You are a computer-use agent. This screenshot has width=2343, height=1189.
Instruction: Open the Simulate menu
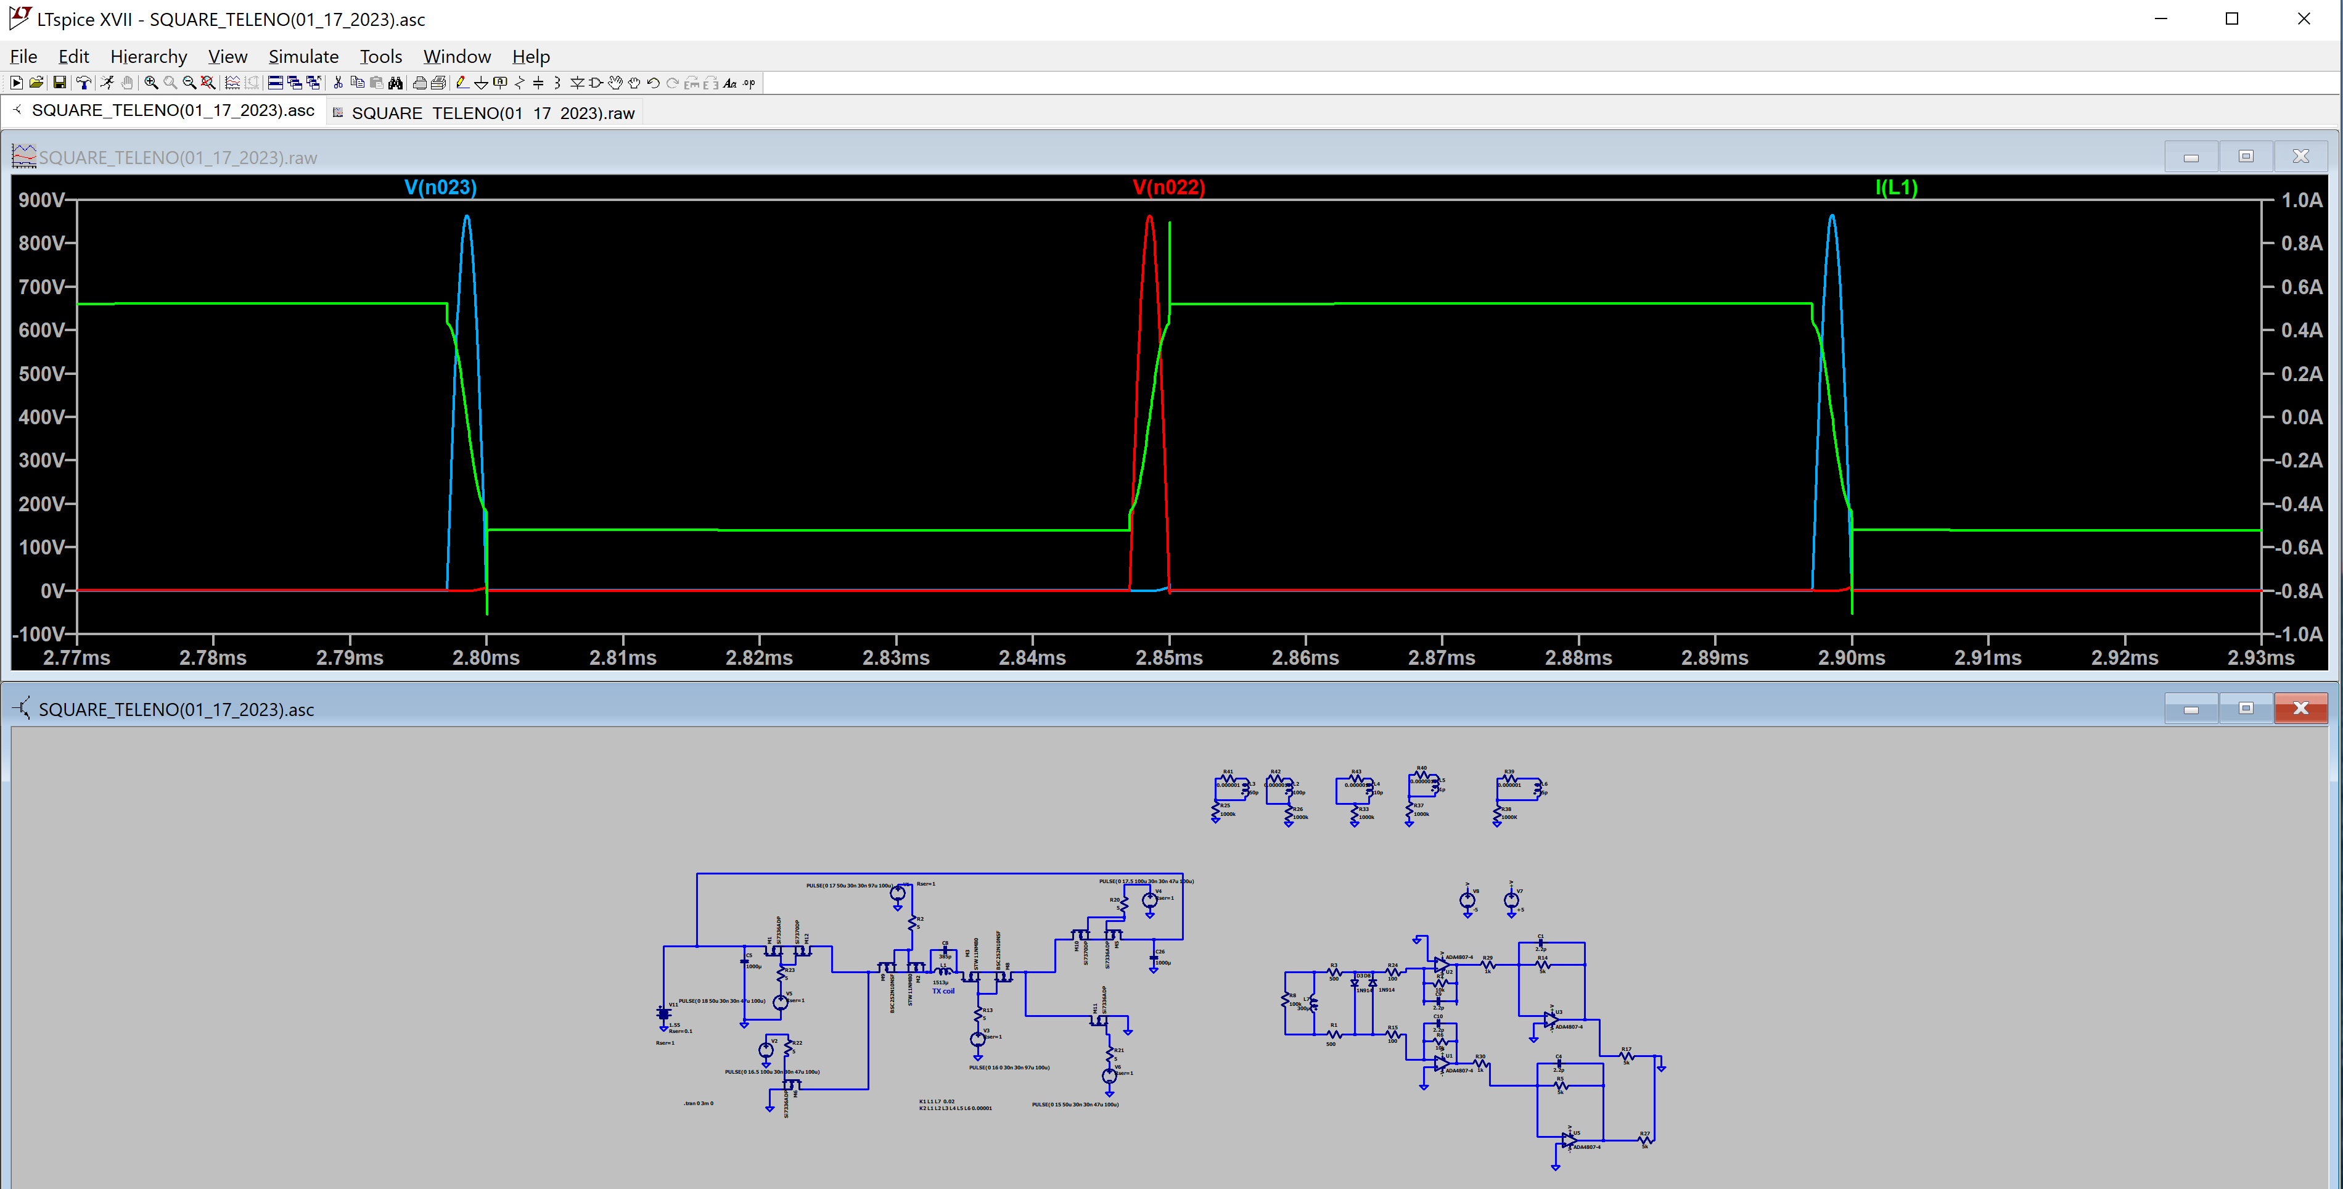[x=303, y=56]
